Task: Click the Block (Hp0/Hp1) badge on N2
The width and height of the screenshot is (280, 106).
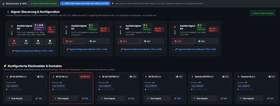Action: click(x=93, y=27)
